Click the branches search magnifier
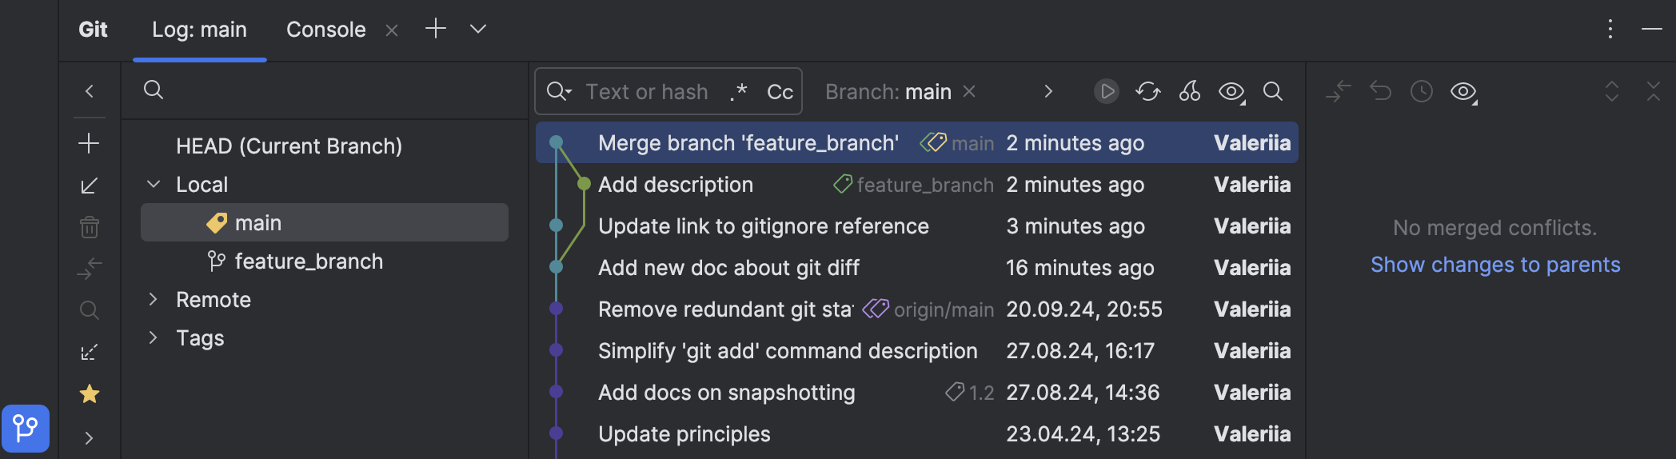 coord(154,90)
